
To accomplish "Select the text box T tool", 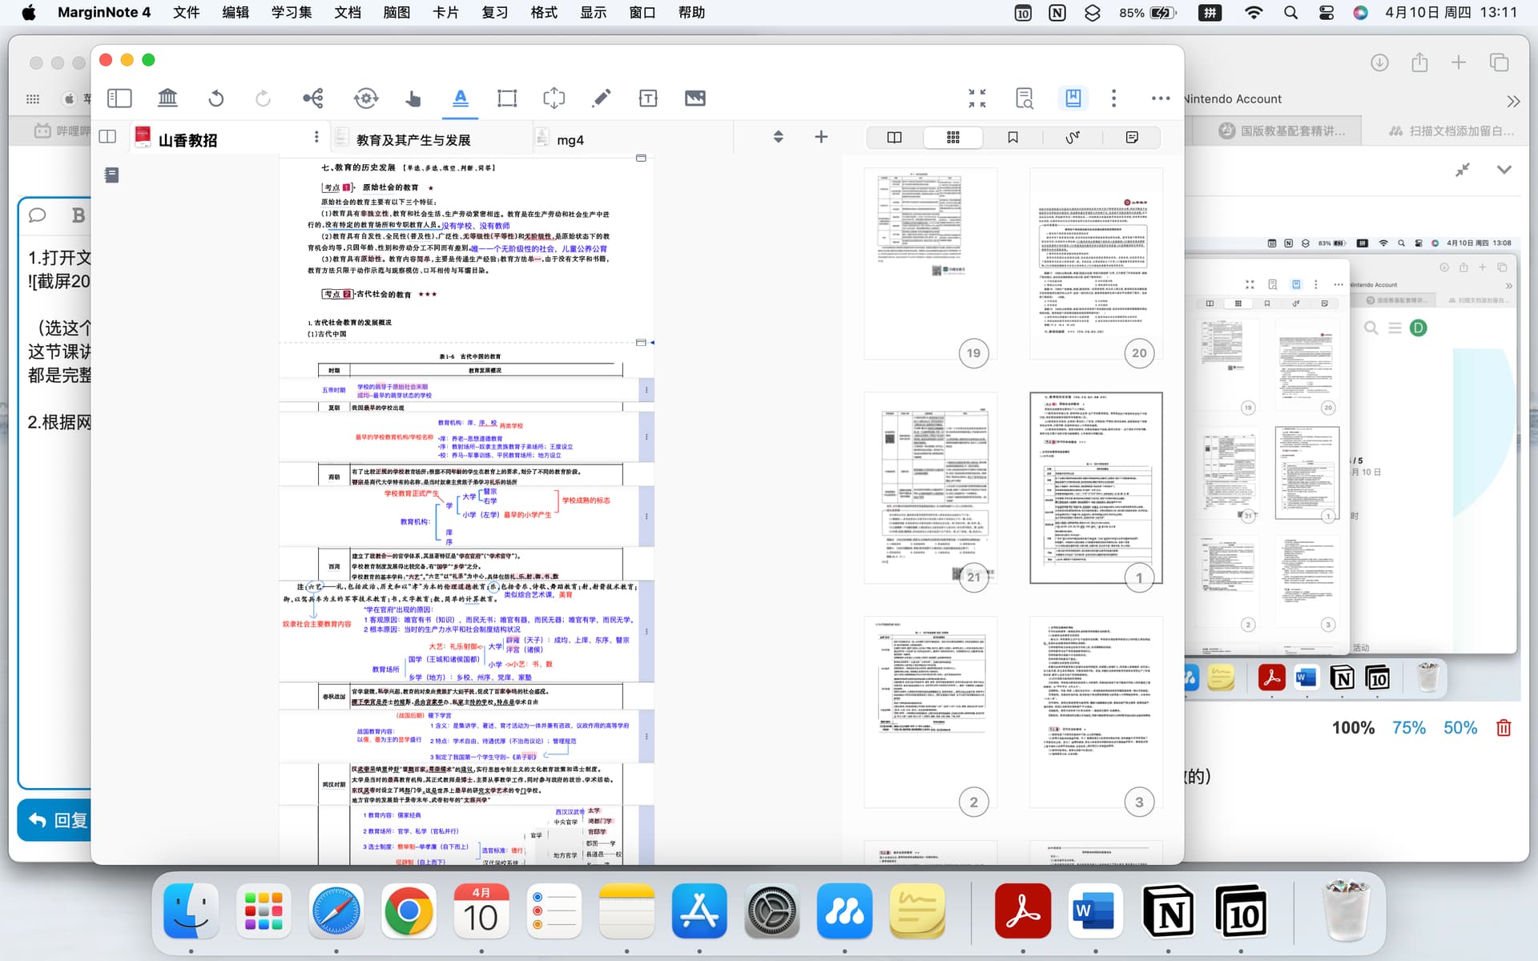I will [648, 98].
